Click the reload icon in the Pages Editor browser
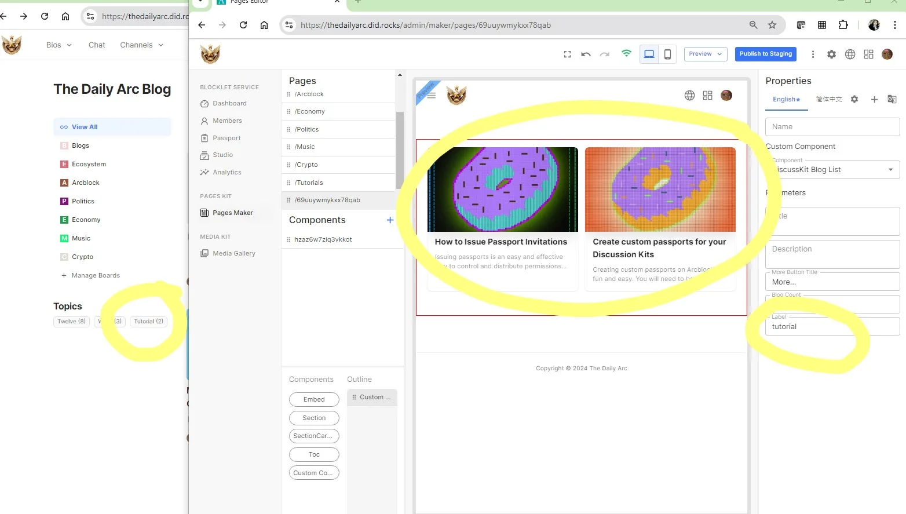The width and height of the screenshot is (906, 514). coord(243,25)
